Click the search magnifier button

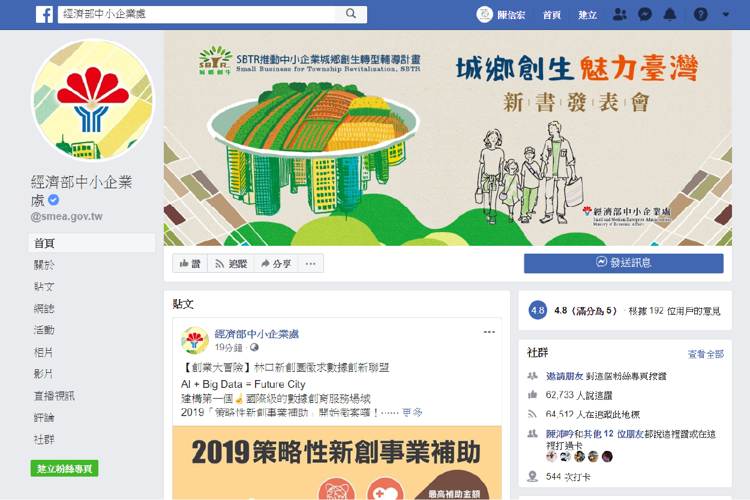click(x=351, y=14)
